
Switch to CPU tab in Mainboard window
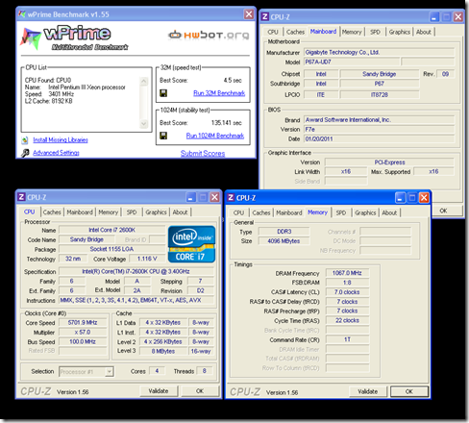273,32
